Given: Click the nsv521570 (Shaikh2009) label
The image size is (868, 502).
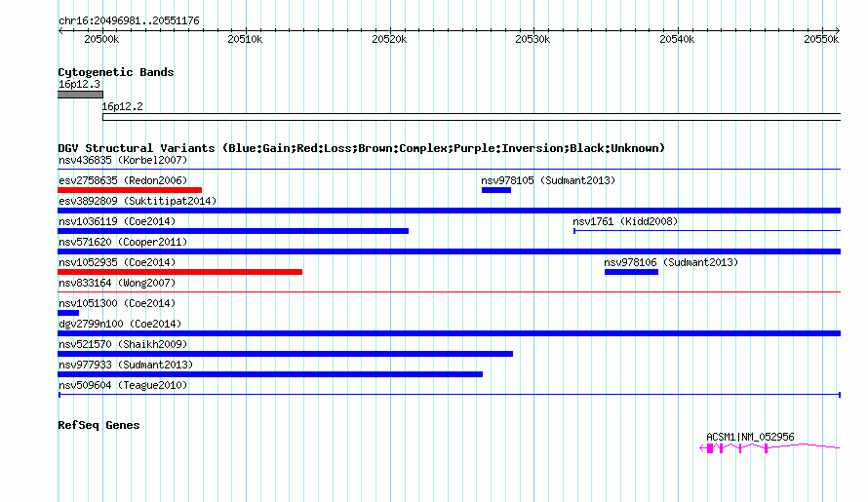Looking at the screenshot, I should [x=123, y=344].
